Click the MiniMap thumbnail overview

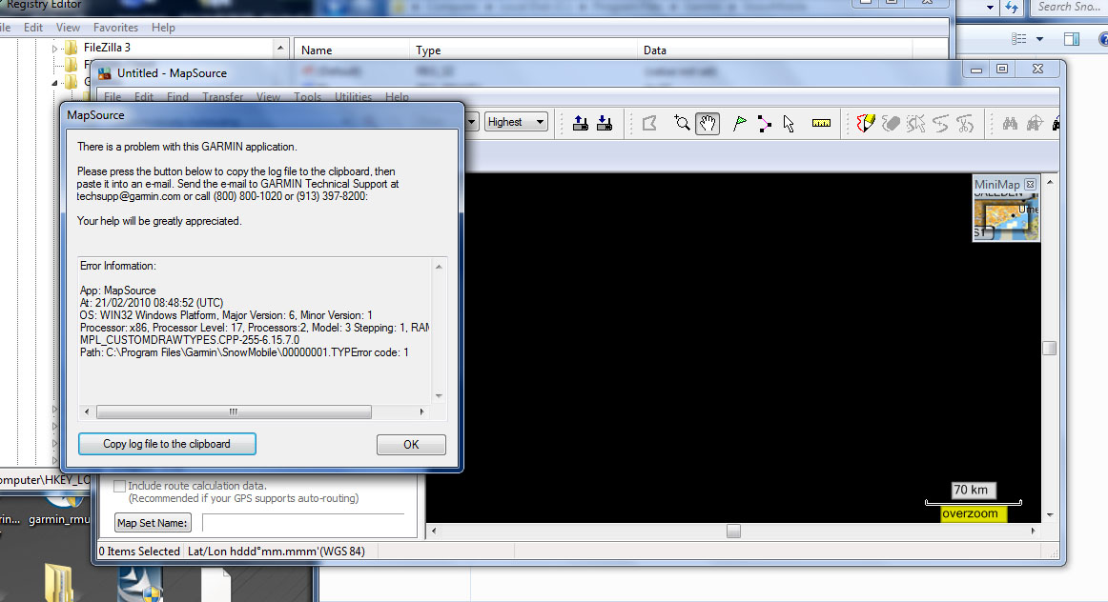tap(1006, 216)
